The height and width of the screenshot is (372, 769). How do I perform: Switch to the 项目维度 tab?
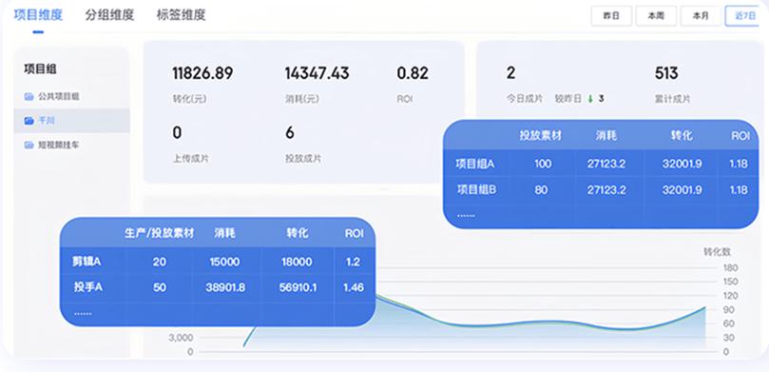point(38,14)
